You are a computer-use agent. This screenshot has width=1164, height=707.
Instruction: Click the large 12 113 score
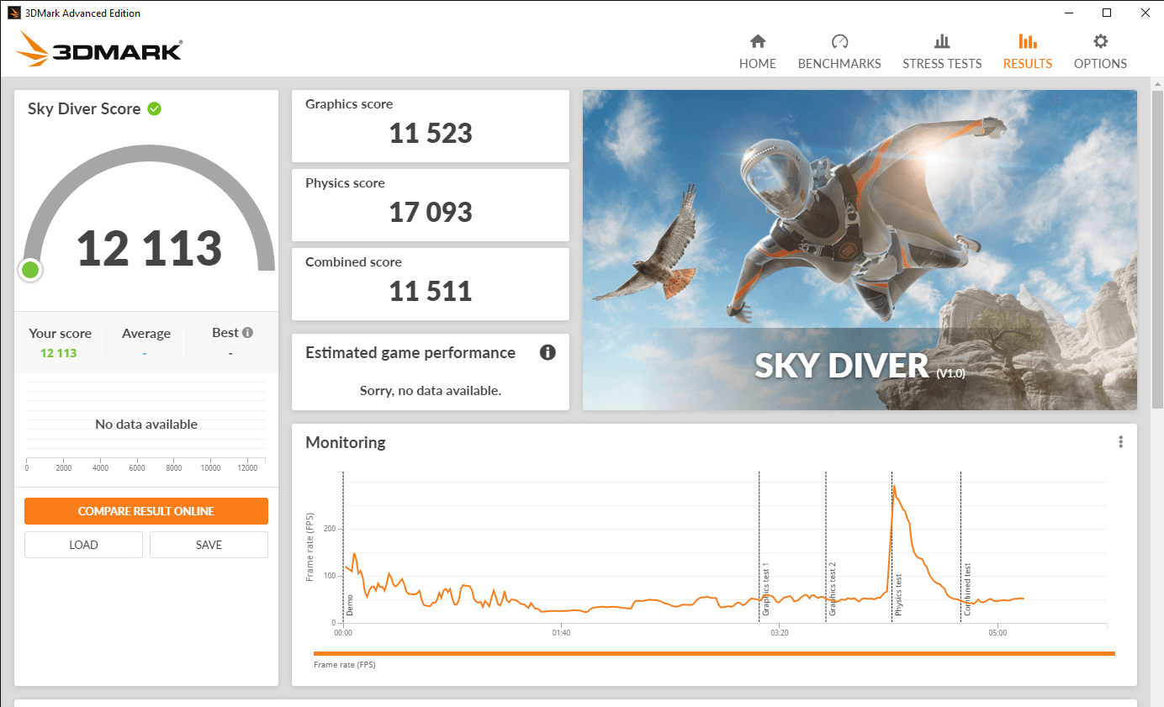click(149, 249)
